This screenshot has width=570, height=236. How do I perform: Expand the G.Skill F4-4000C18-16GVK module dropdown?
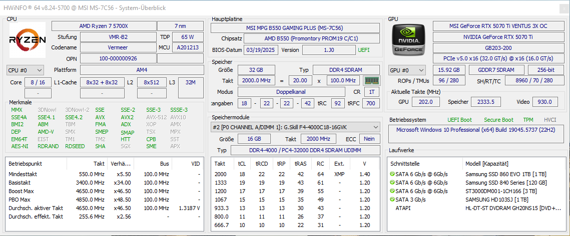click(x=296, y=127)
